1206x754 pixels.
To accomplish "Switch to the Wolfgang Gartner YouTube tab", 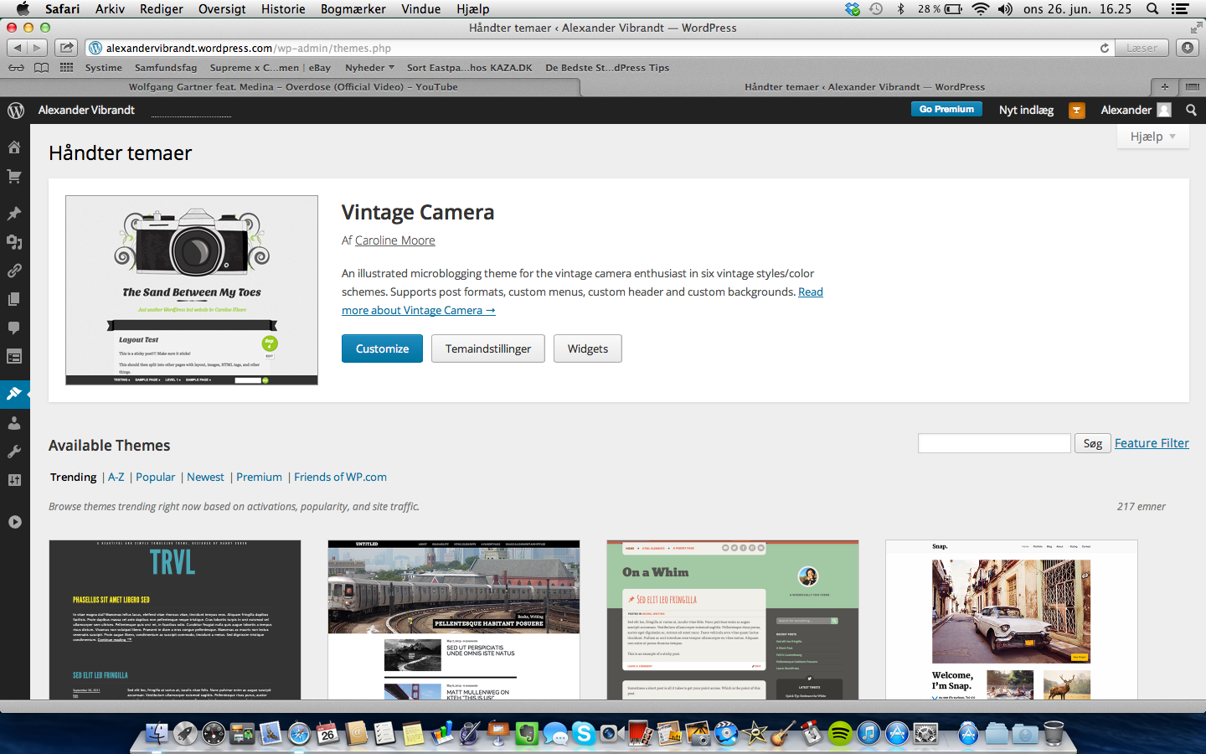I will click(293, 86).
